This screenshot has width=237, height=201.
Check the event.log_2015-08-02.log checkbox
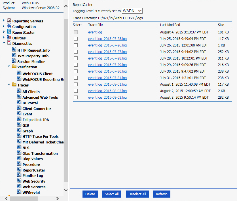tap(76, 91)
